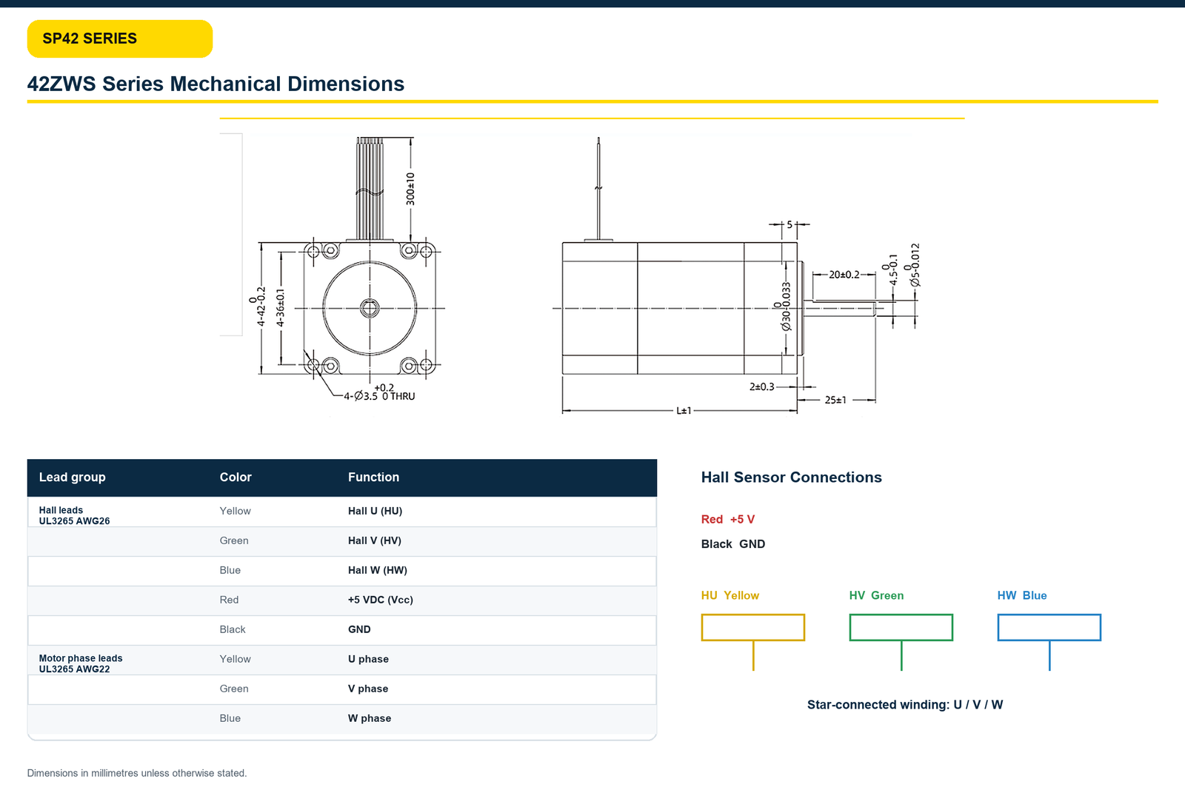Click the blue HW sensor box
Viewport: 1185px width, 790px height.
1049,628
